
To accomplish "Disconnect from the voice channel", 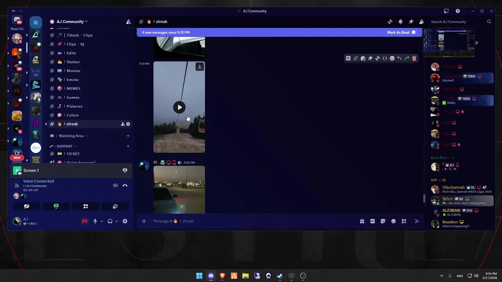I will pyautogui.click(x=125, y=186).
